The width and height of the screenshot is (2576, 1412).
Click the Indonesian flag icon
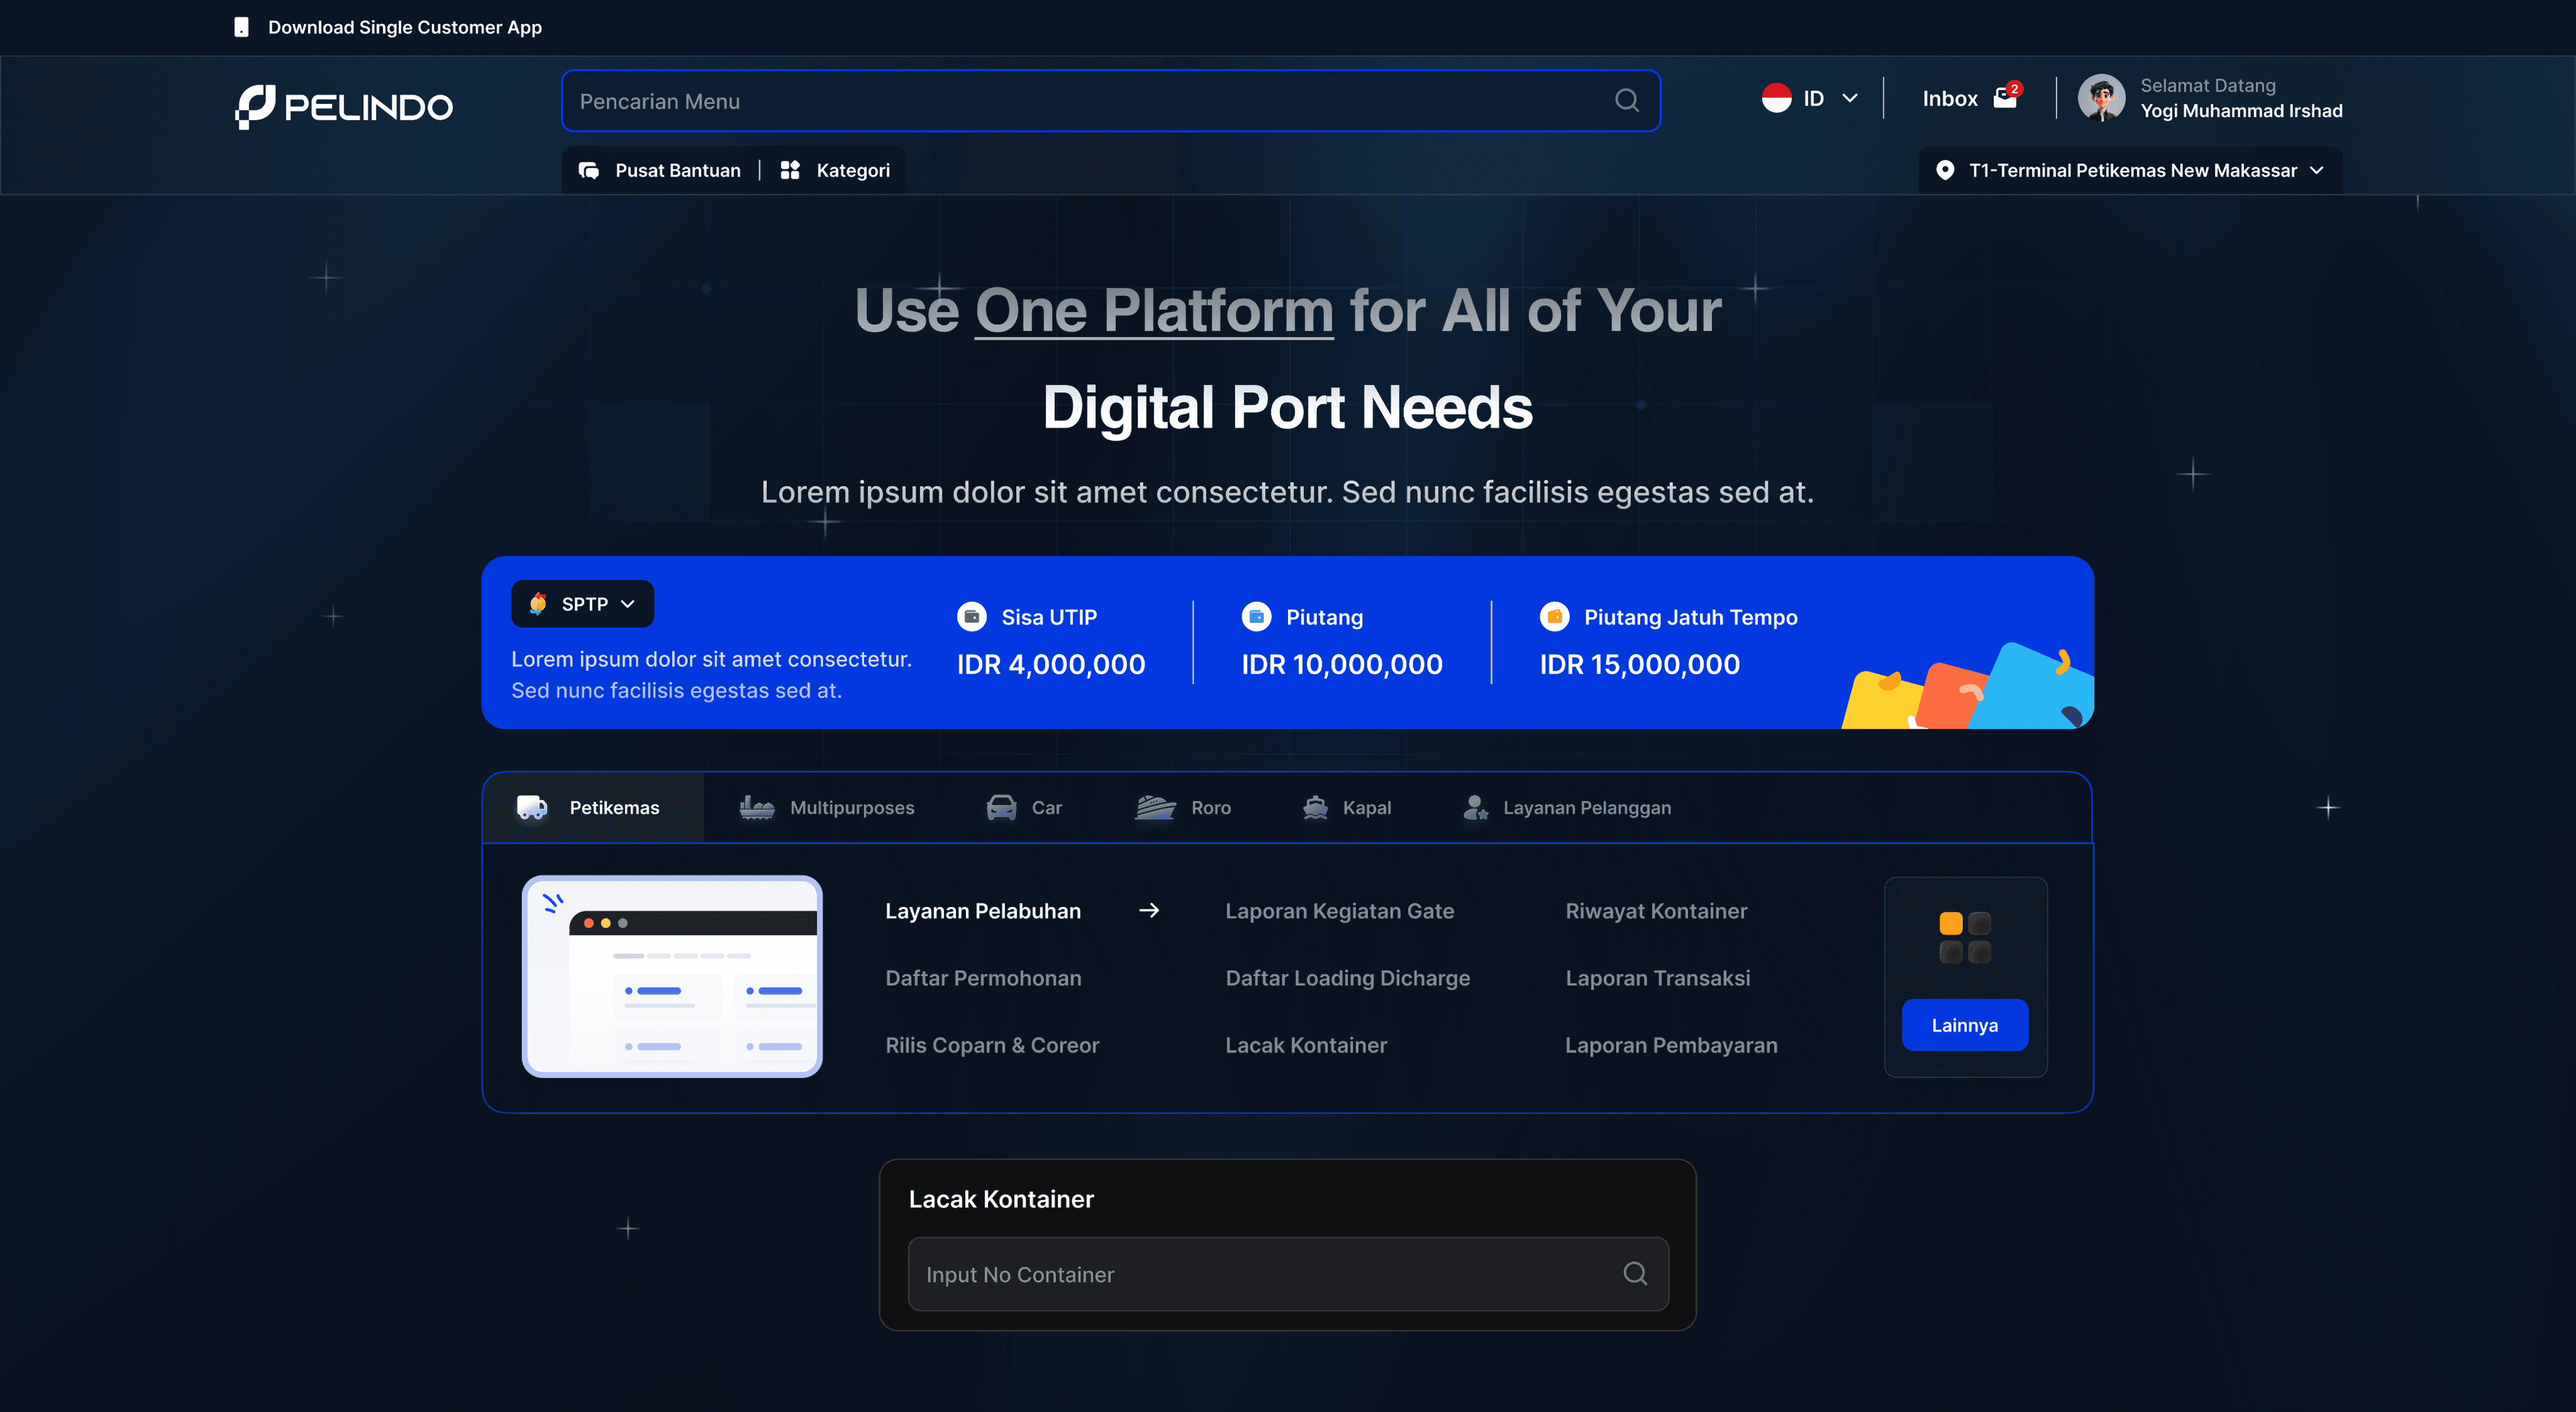pos(1776,98)
